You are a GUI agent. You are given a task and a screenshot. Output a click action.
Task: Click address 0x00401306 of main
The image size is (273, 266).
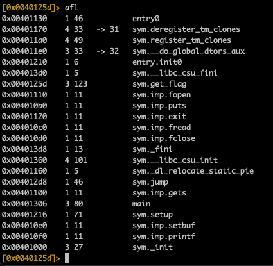(x=24, y=204)
